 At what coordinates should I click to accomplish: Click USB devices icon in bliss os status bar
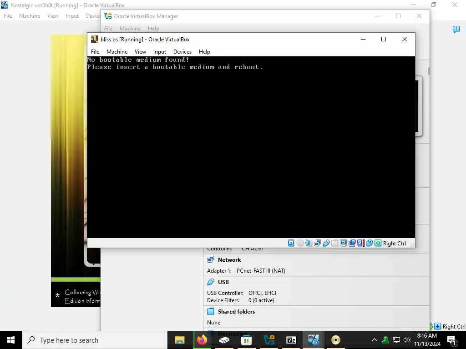[326, 244]
